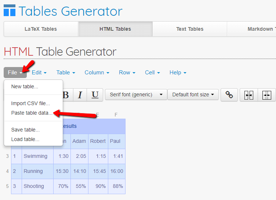Click the row 3 number header
Viewport: 276px width, 200px height.
7,156
